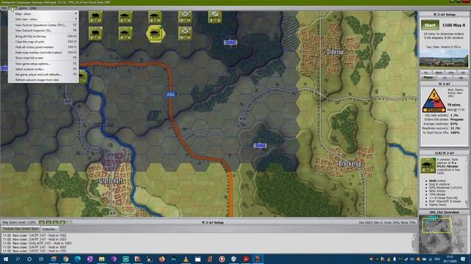Click the VPs button in side panel
This screenshot has height=264, width=471.
pyautogui.click(x=451, y=73)
